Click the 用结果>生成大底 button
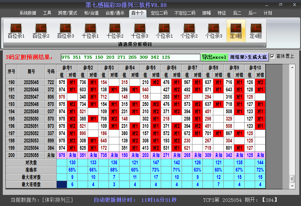This screenshot has height=206, width=301. 248,57
